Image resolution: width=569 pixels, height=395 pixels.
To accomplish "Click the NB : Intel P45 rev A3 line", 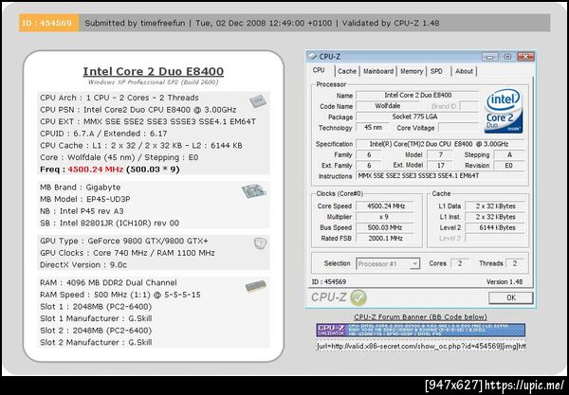I will pyautogui.click(x=82, y=211).
